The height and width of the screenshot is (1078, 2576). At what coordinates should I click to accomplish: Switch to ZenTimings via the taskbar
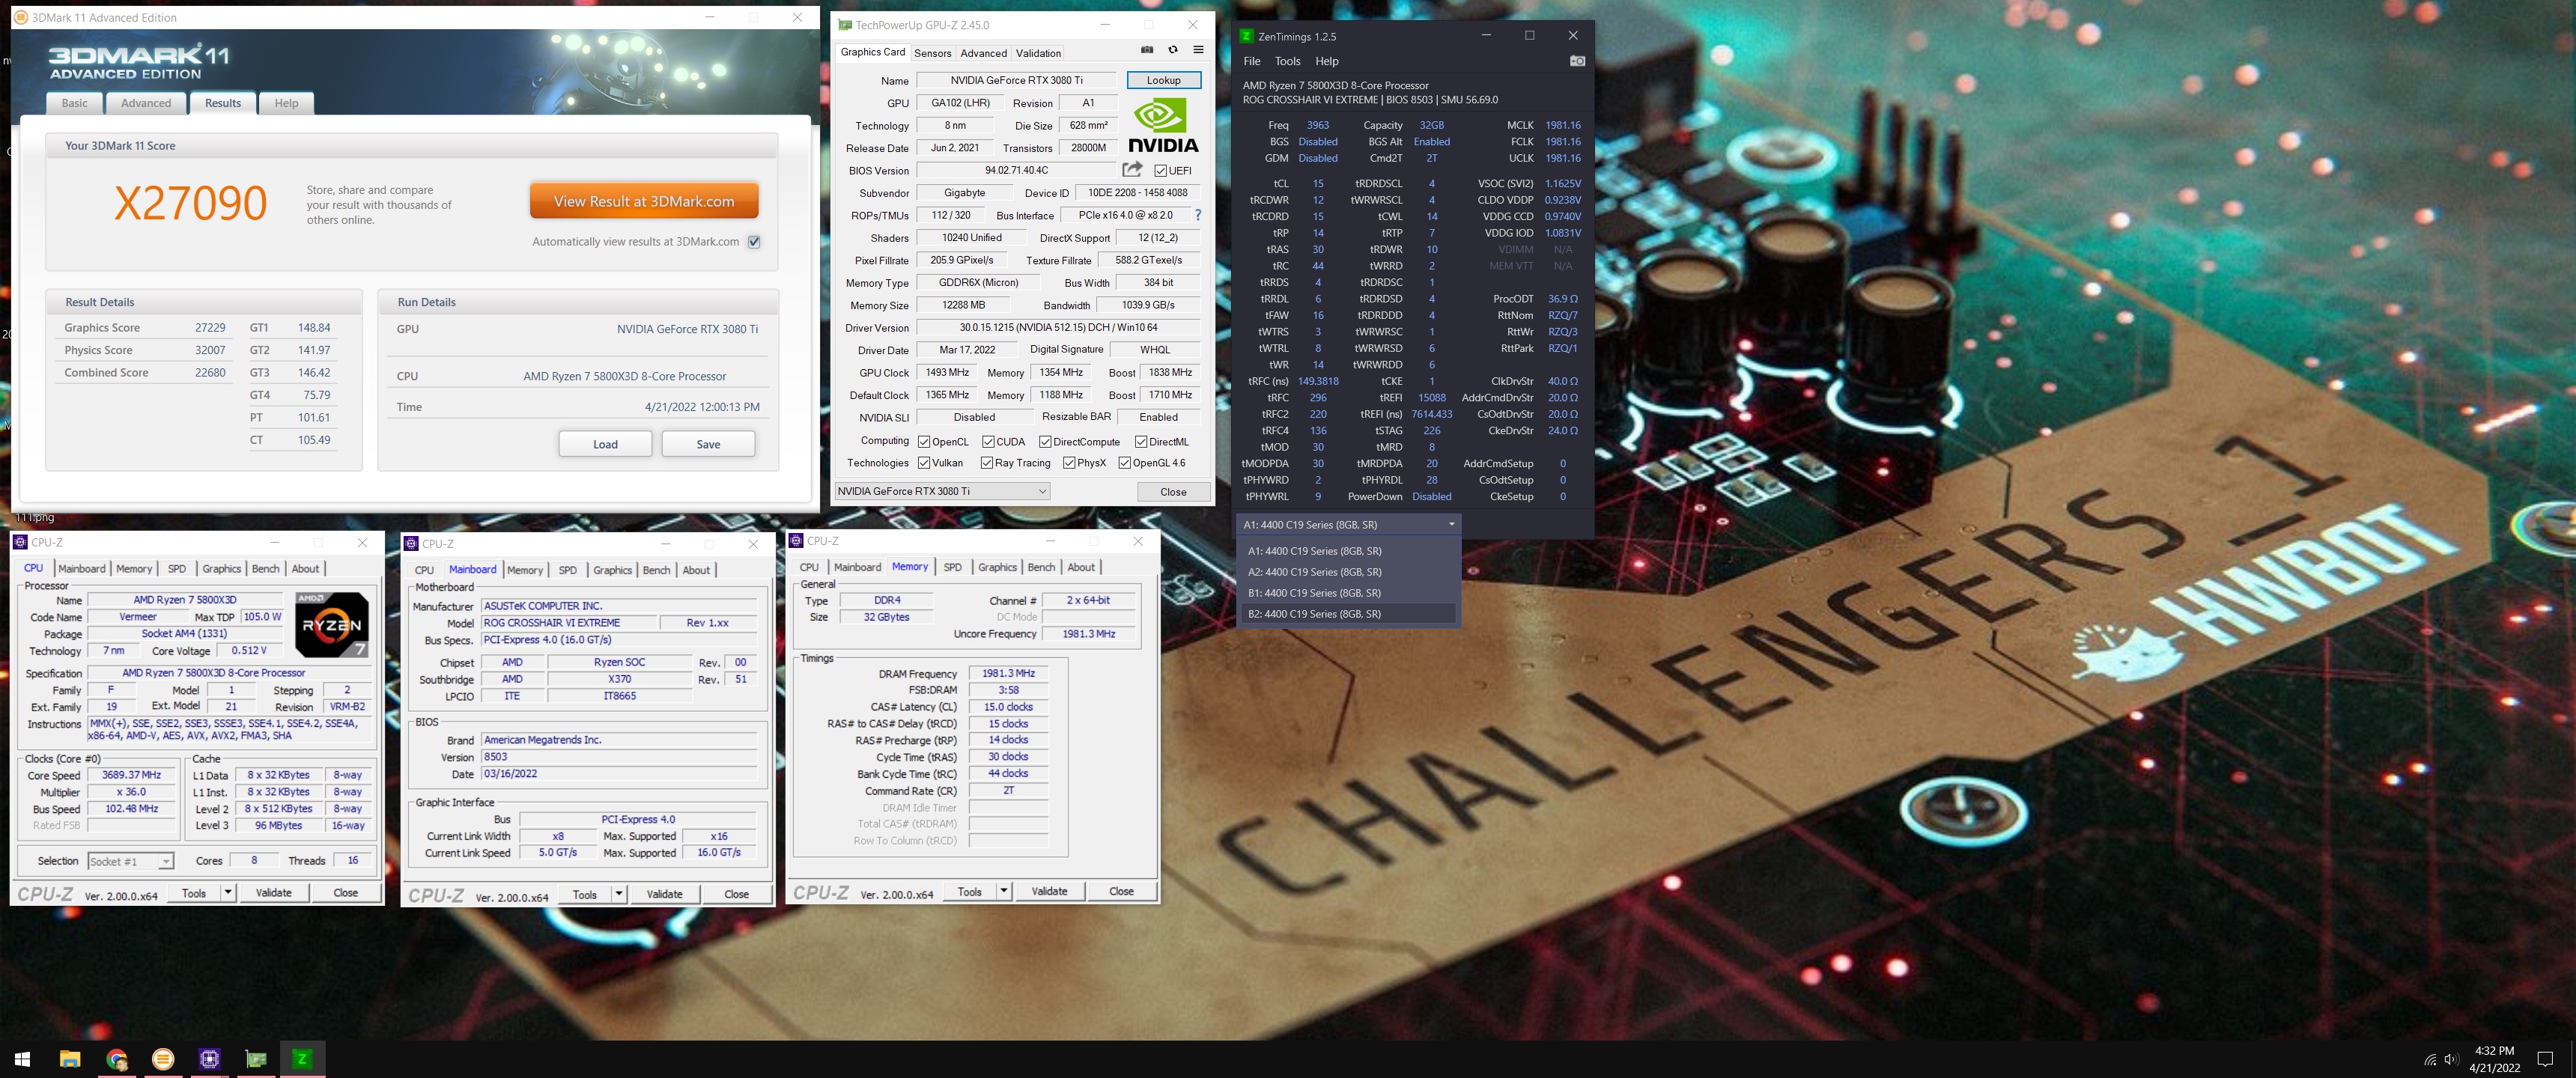click(x=302, y=1058)
